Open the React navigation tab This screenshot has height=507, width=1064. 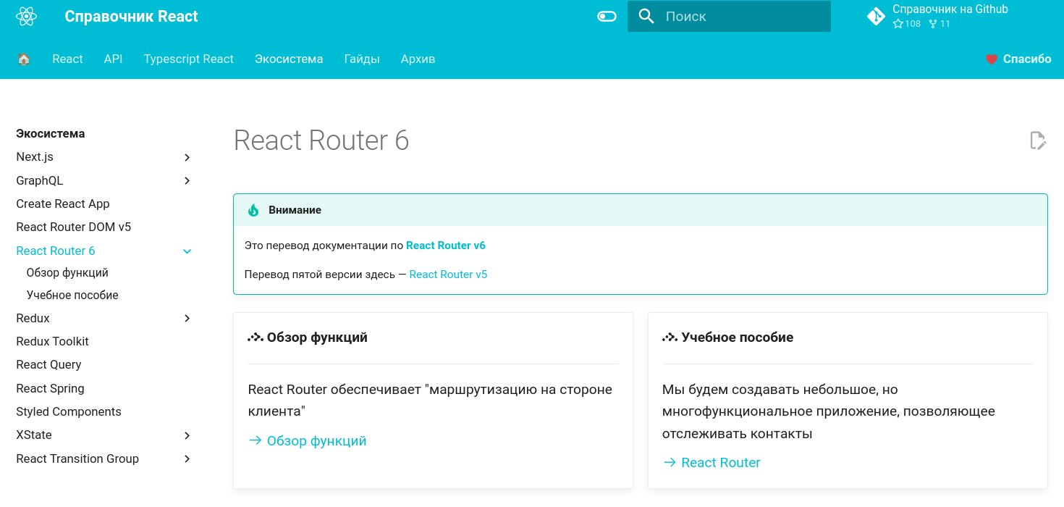67,59
